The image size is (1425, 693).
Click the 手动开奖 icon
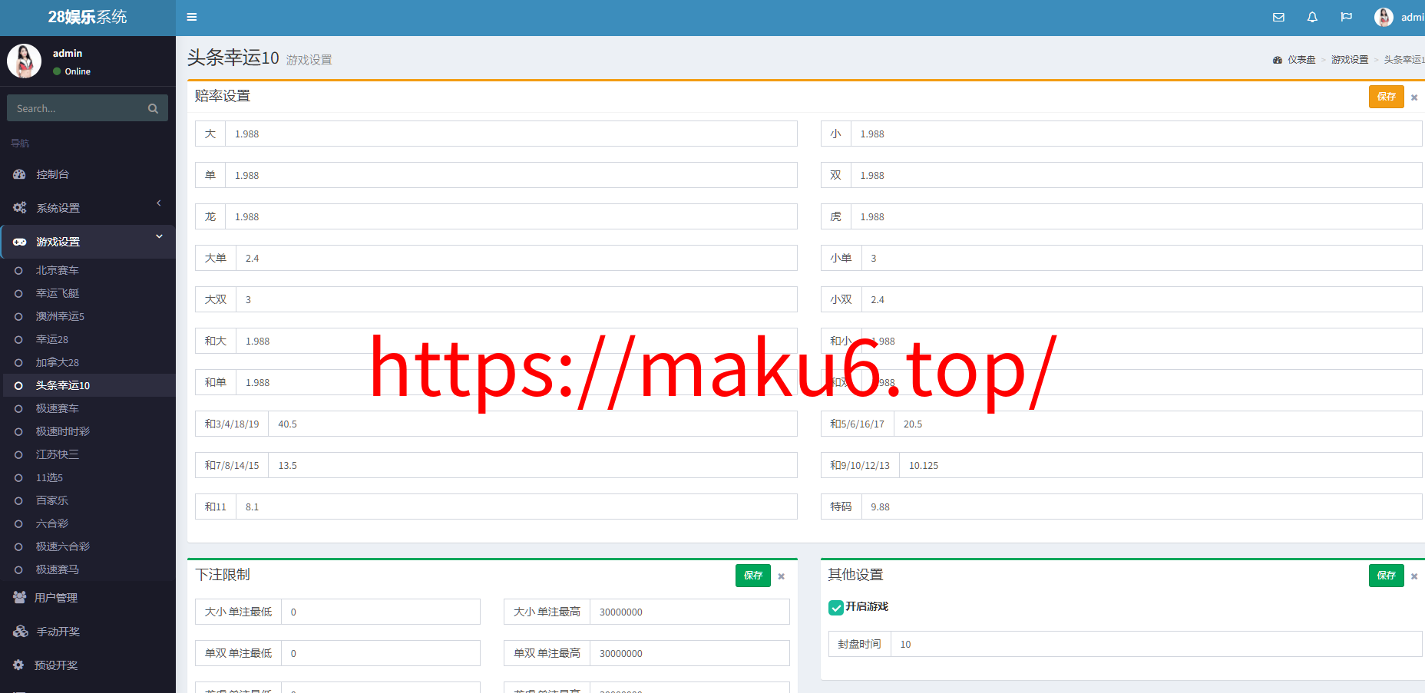[x=20, y=632]
